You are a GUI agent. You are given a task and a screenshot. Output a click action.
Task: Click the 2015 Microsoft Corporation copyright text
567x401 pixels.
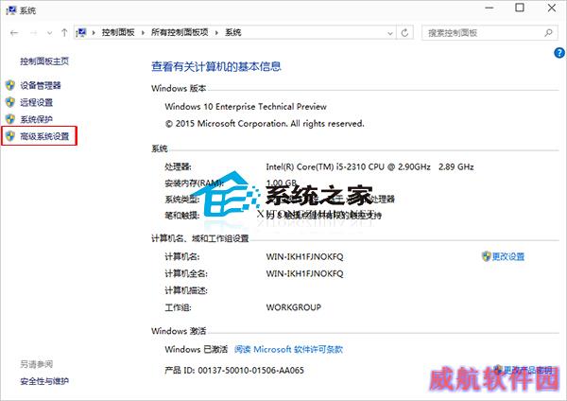coord(265,124)
